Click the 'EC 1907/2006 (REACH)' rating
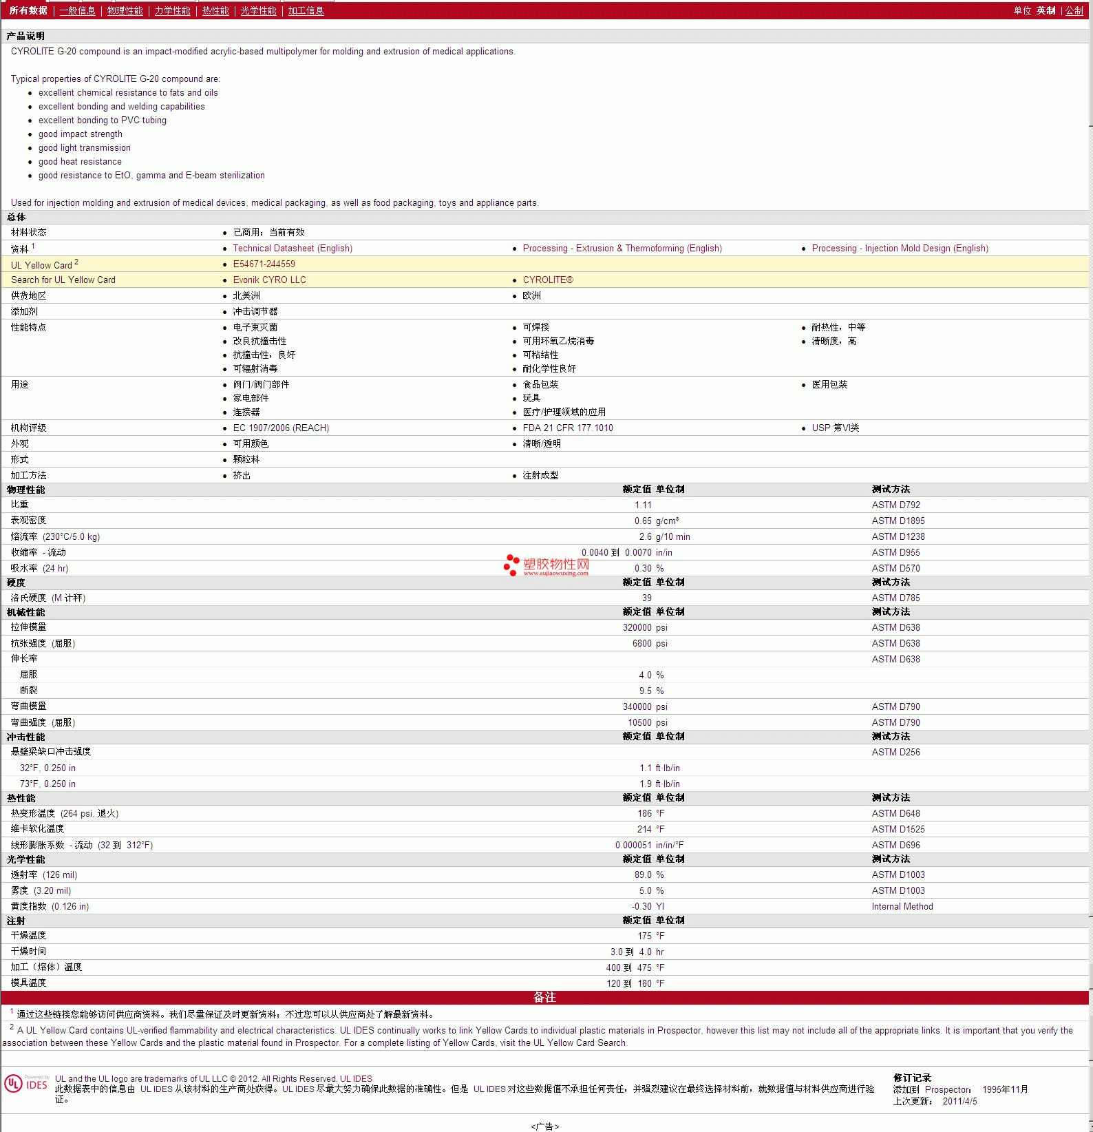This screenshot has width=1093, height=1132. (x=281, y=428)
